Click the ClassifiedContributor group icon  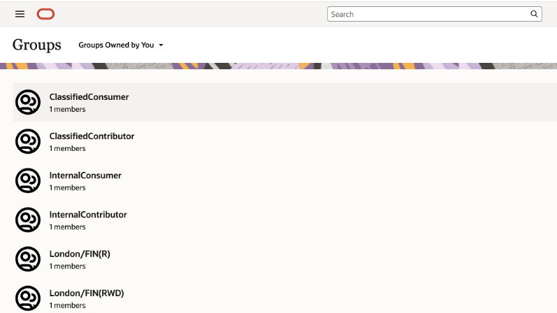tap(28, 141)
